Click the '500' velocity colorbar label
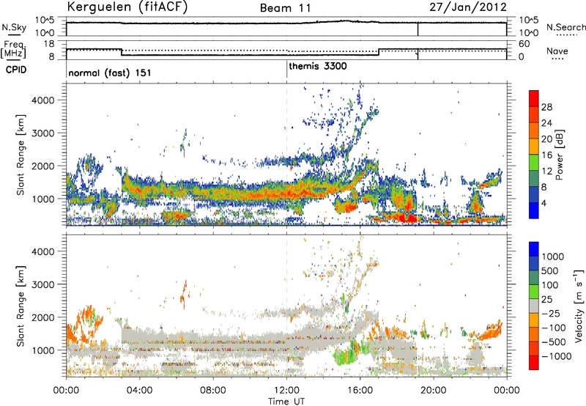 tap(549, 271)
